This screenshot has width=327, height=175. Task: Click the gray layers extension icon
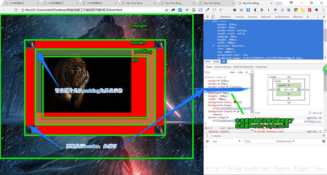[x=241, y=10]
